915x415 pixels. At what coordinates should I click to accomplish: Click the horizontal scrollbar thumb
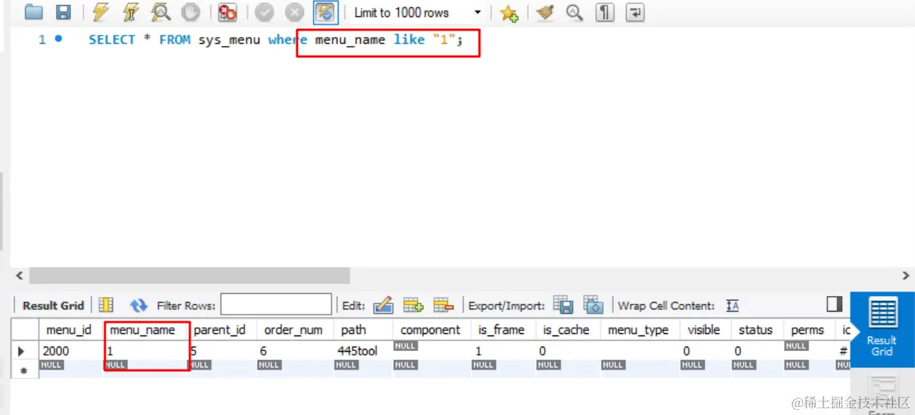[x=189, y=275]
